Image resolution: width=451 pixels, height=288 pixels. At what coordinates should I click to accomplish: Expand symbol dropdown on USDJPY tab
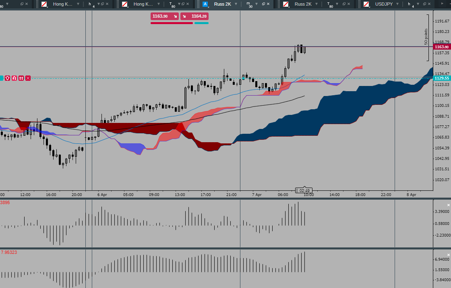(x=397, y=4)
